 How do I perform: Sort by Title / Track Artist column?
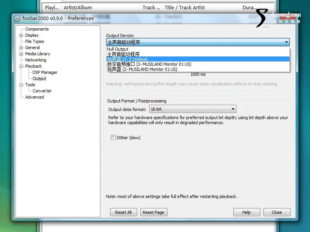click(x=201, y=8)
